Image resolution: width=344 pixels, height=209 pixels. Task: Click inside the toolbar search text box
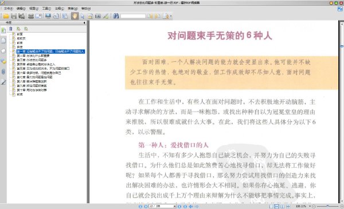(x=133, y=16)
